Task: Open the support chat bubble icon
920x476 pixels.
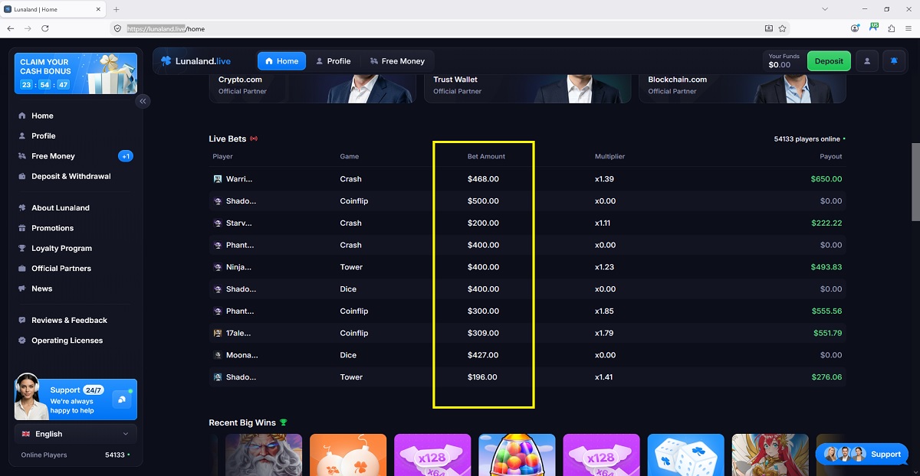Action: [x=122, y=399]
